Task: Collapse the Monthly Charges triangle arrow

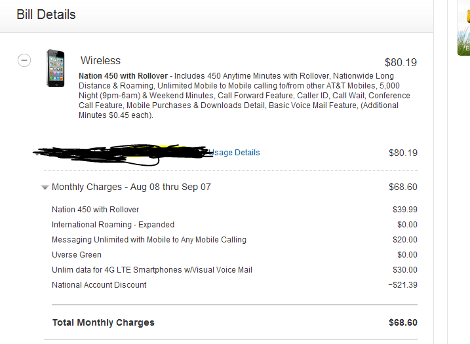Action: 45,187
